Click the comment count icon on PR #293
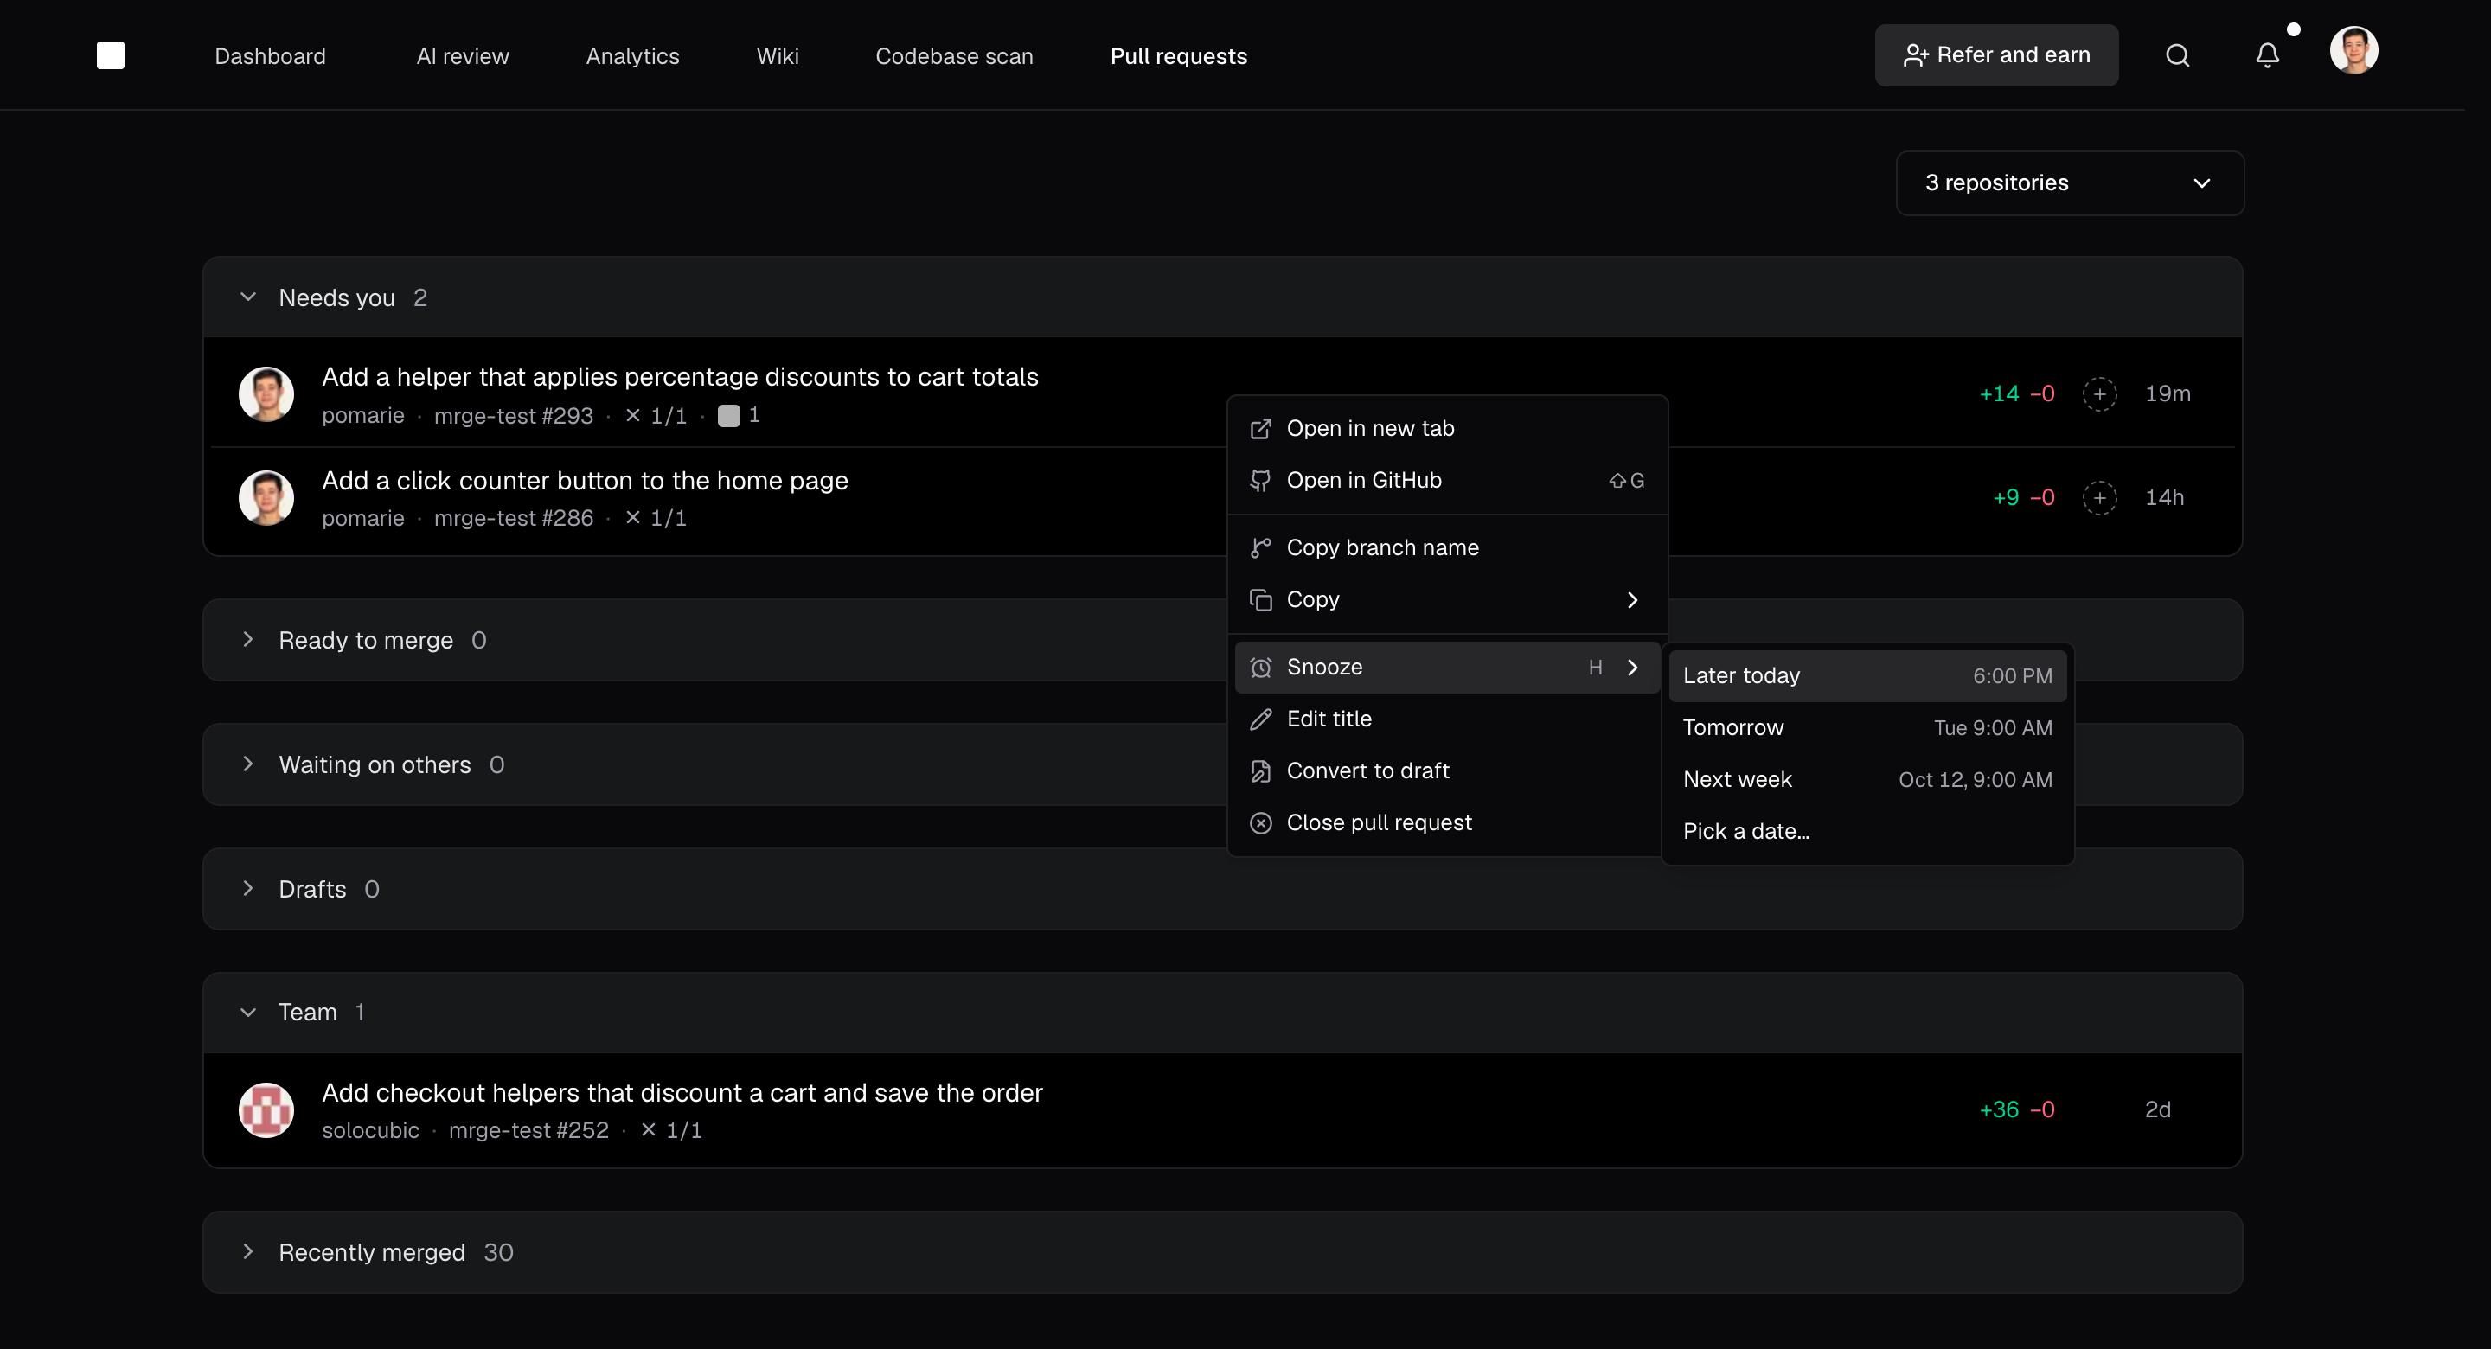The width and height of the screenshot is (2491, 1349). [728, 416]
